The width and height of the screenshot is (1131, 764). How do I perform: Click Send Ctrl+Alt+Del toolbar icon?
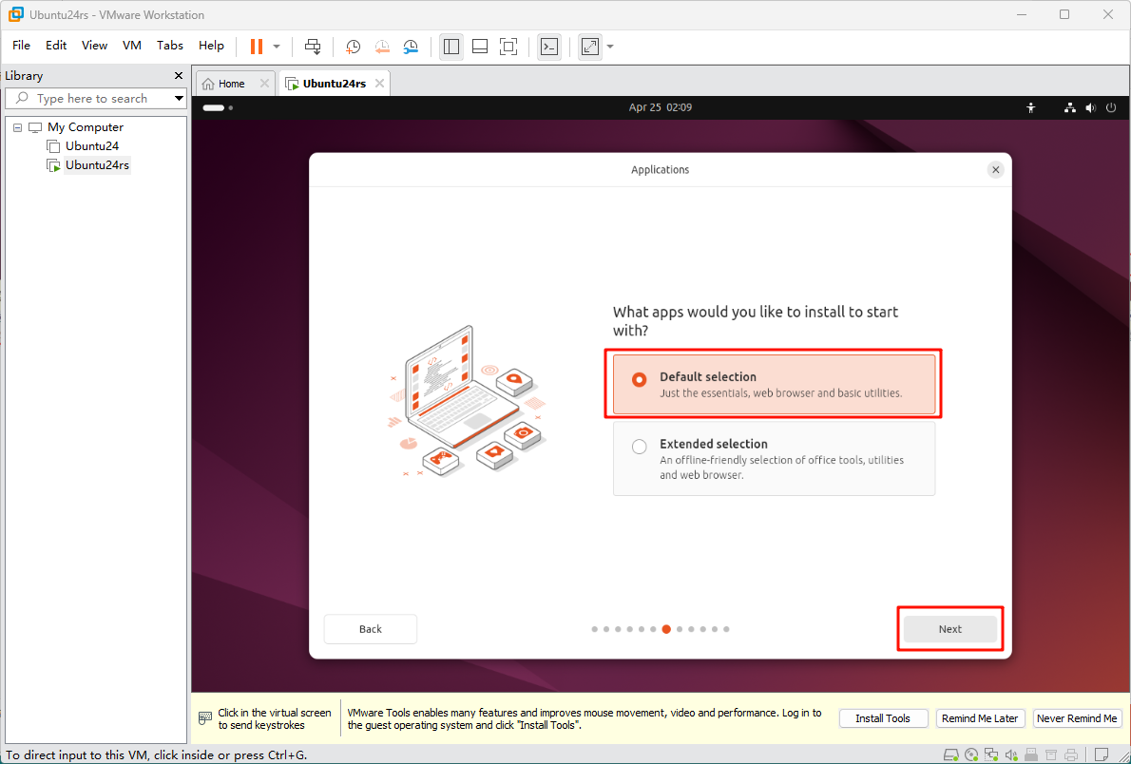click(x=313, y=47)
